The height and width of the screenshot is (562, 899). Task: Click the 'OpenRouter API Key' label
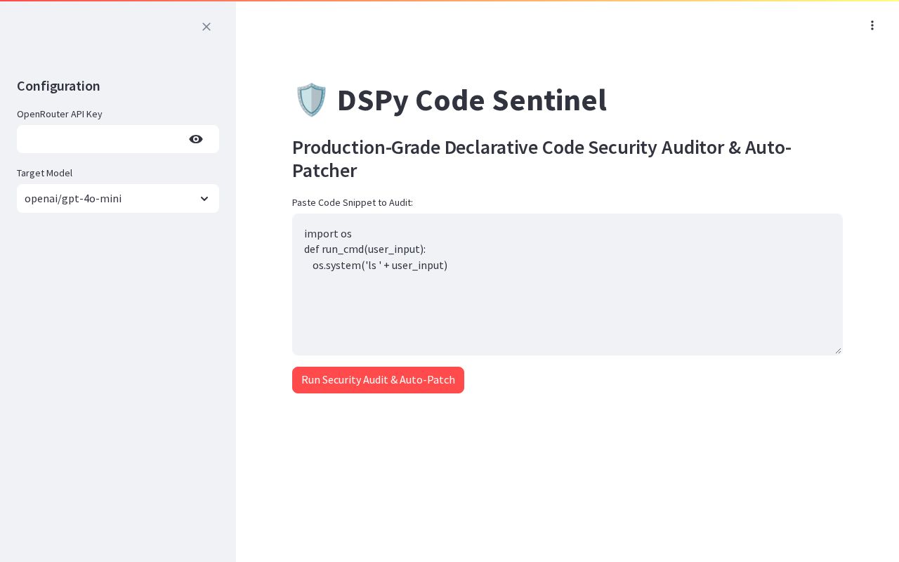tap(60, 114)
